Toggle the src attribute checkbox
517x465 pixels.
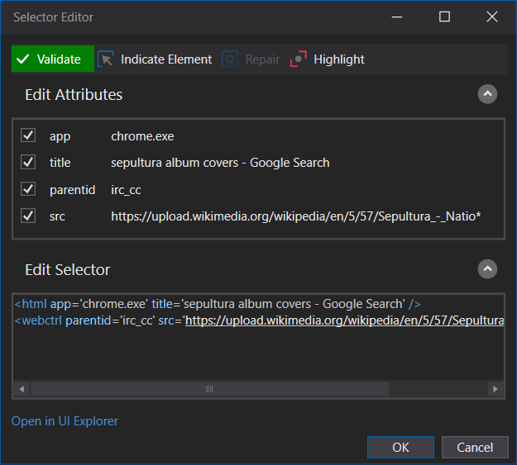(28, 216)
